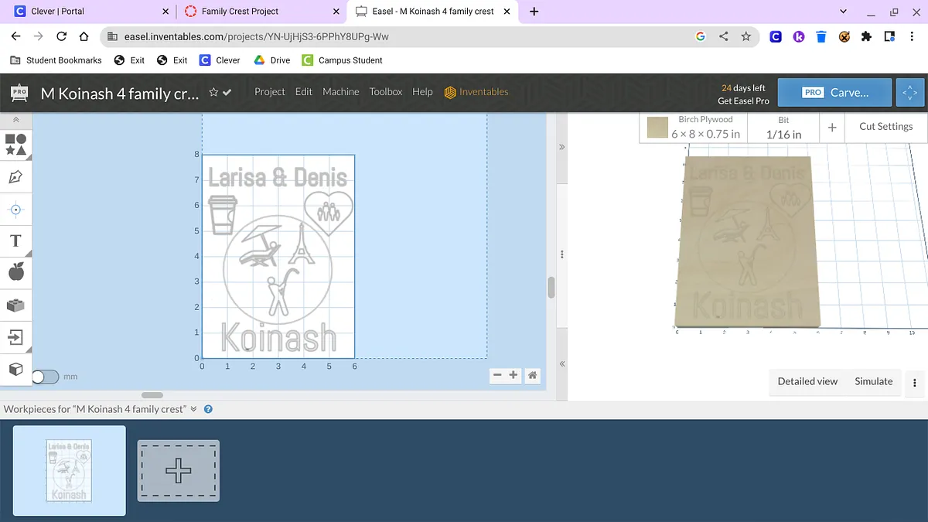Open the 3D cube tool
The height and width of the screenshot is (522, 928).
pyautogui.click(x=15, y=369)
